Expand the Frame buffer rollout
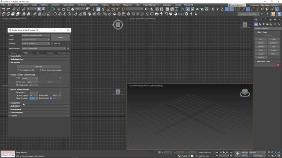Image resolution: width=282 pixels, height=158 pixels. [39, 56]
